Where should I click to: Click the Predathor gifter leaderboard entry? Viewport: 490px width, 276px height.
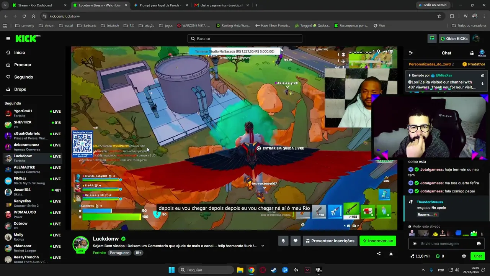click(474, 64)
